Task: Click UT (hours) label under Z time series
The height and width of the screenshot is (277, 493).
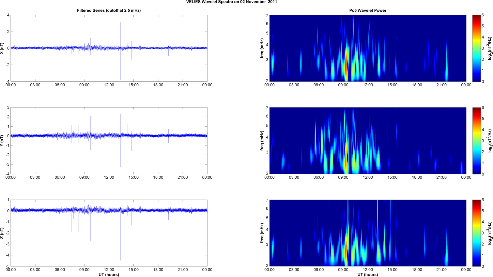Action: (109, 274)
